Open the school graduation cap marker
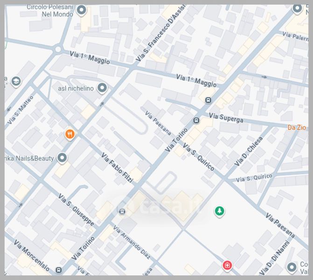Viewport: 313px width, 280px height. pos(16,82)
